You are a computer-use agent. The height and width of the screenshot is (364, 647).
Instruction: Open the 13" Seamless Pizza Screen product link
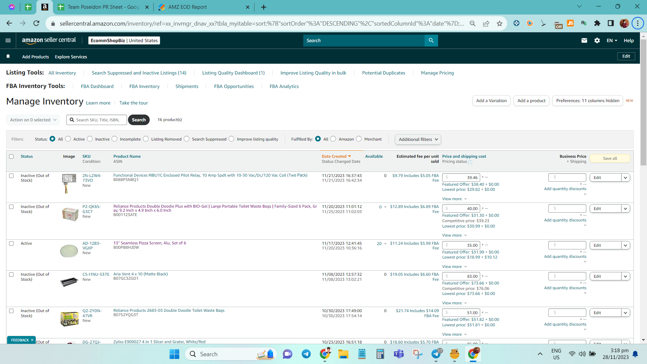(150, 243)
